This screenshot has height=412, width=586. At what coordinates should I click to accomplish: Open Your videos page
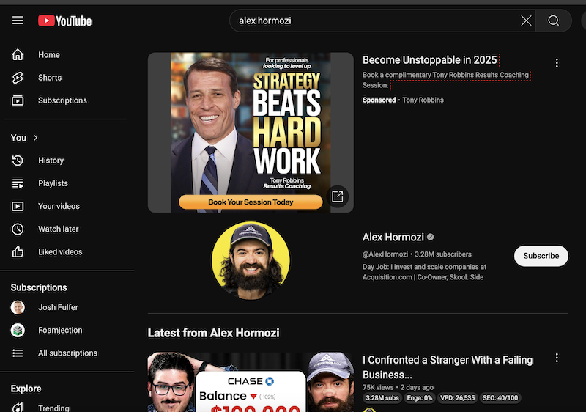59,206
